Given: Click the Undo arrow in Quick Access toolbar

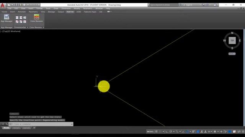Looking at the screenshot, I should tap(28, 5).
